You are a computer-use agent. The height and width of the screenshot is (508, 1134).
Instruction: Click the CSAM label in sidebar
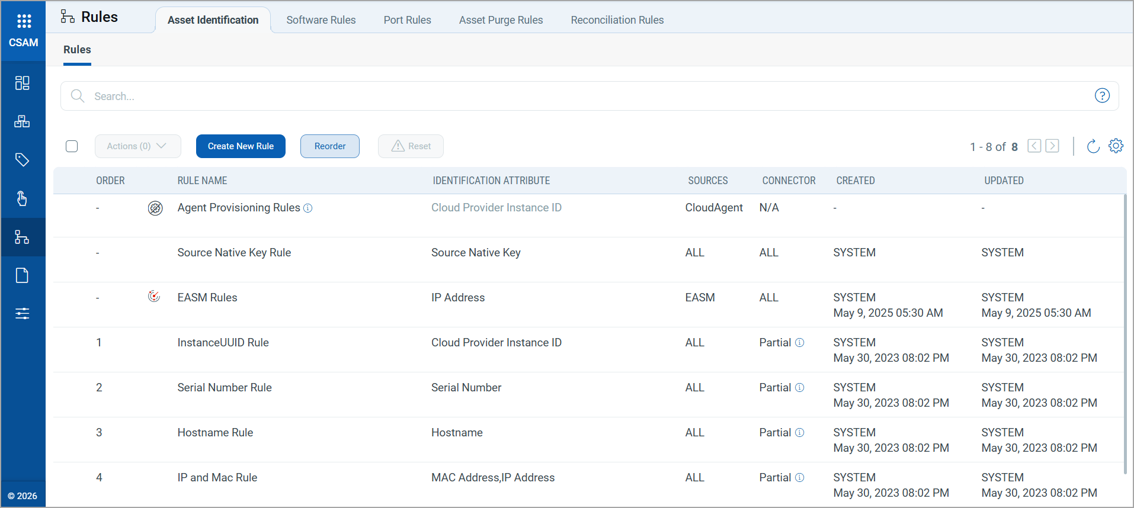pyautogui.click(x=24, y=43)
